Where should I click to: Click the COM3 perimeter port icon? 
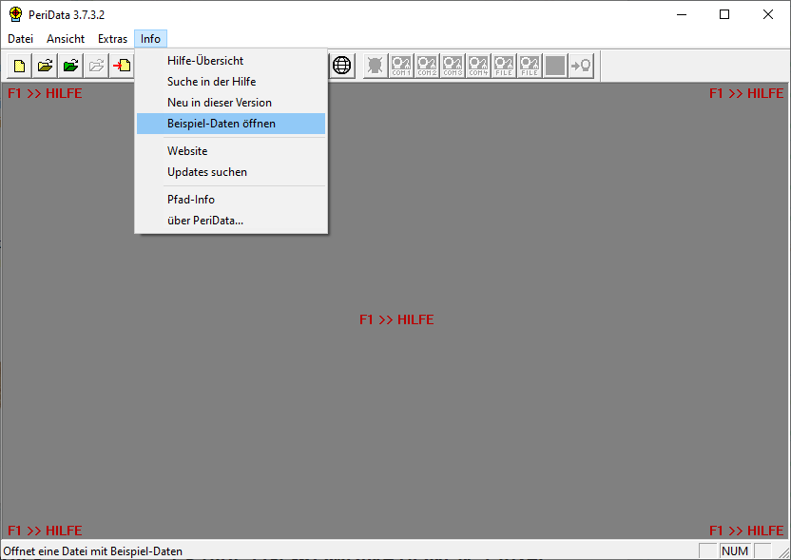pyautogui.click(x=453, y=66)
